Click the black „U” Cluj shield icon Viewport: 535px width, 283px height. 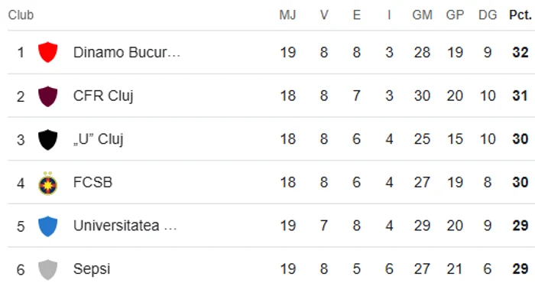click(47, 140)
